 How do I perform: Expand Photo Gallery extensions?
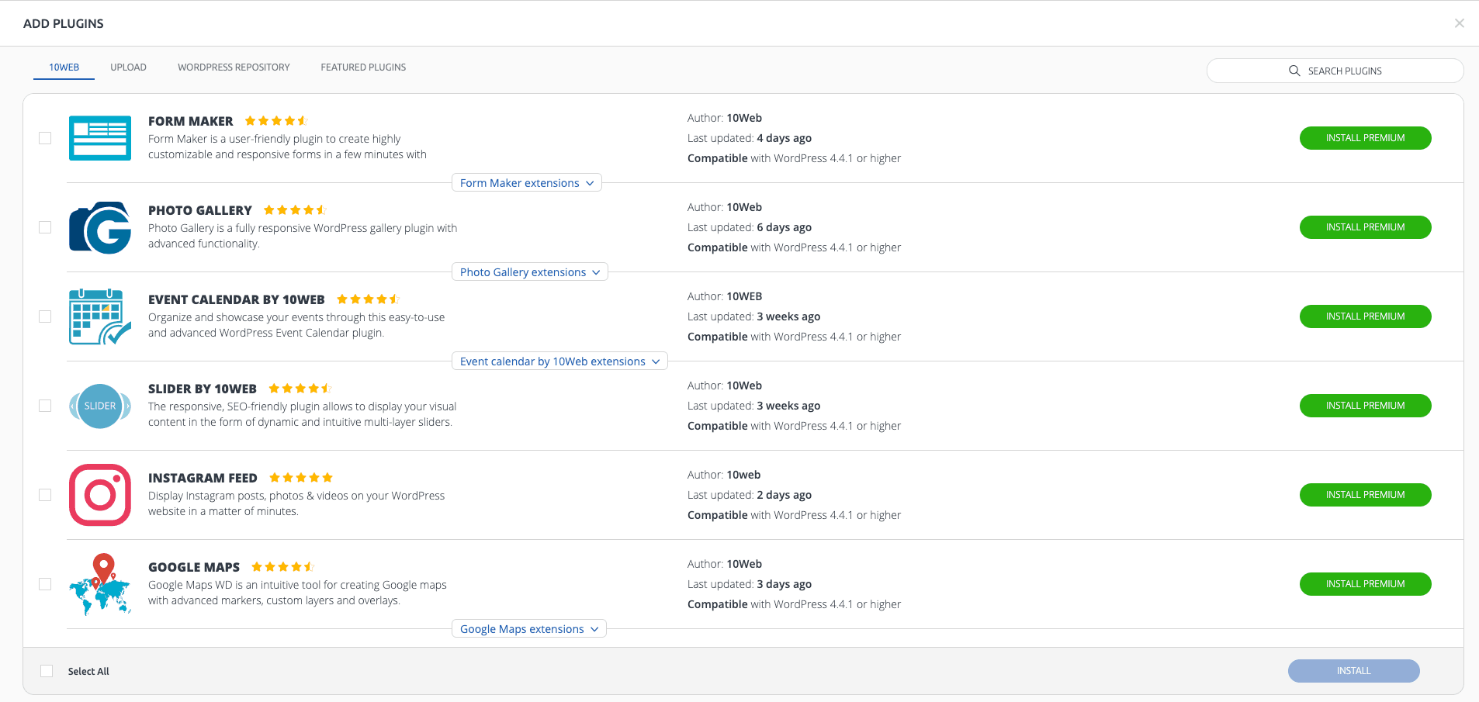pos(529,272)
